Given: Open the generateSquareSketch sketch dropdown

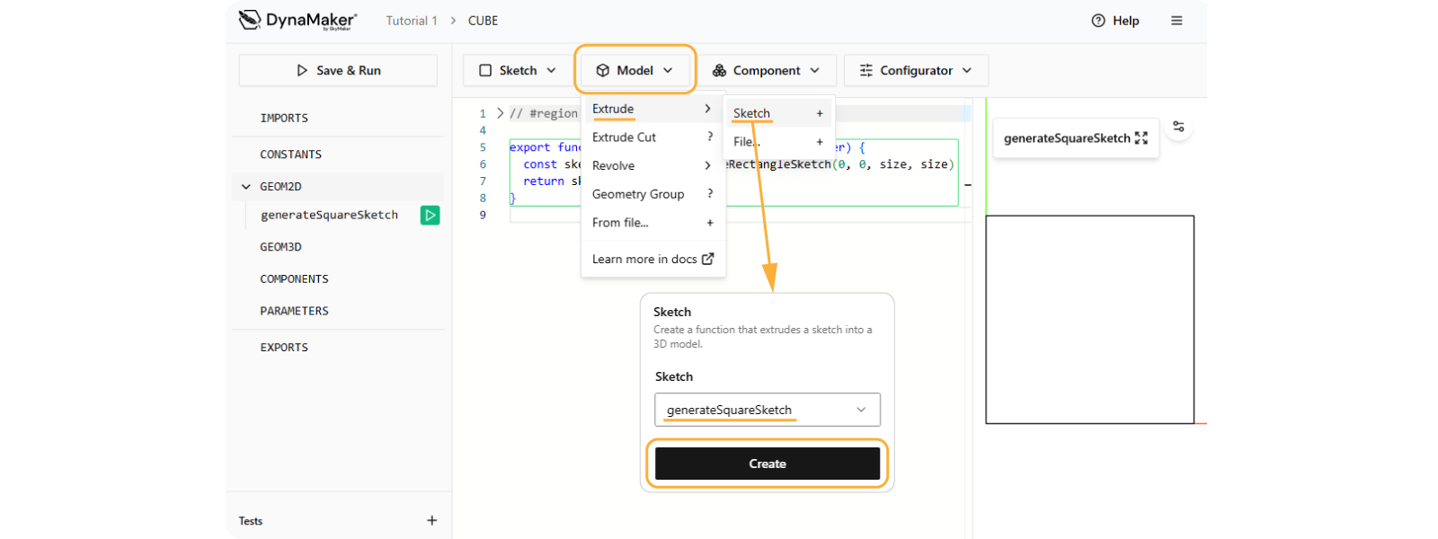Looking at the screenshot, I should coord(767,410).
